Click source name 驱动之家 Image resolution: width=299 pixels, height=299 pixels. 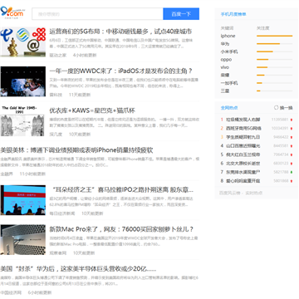(x=58, y=55)
